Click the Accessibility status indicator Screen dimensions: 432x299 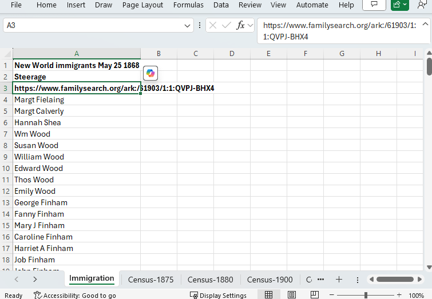74,295
